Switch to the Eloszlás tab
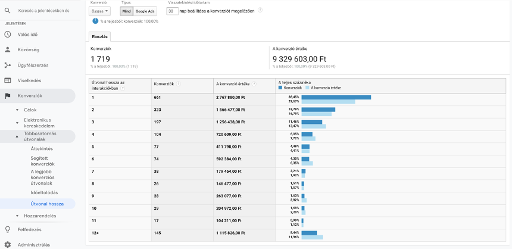This screenshot has height=249, width=512. pyautogui.click(x=99, y=38)
